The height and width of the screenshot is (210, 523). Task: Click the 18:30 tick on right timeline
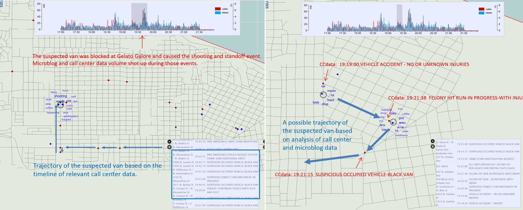point(373,33)
